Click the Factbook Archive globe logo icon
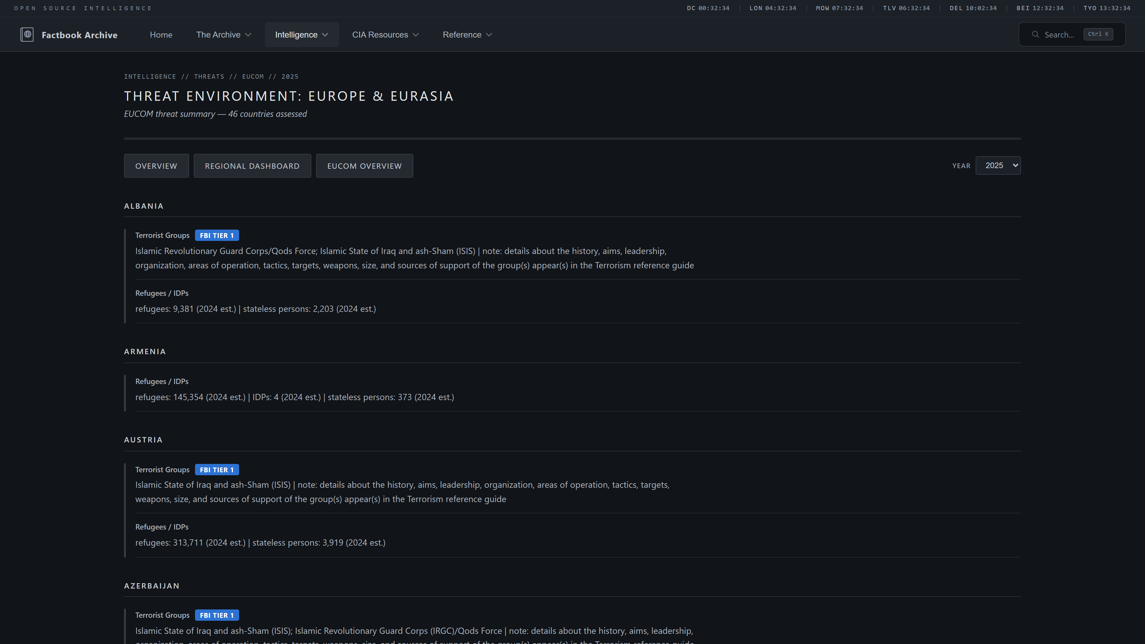 27,35
